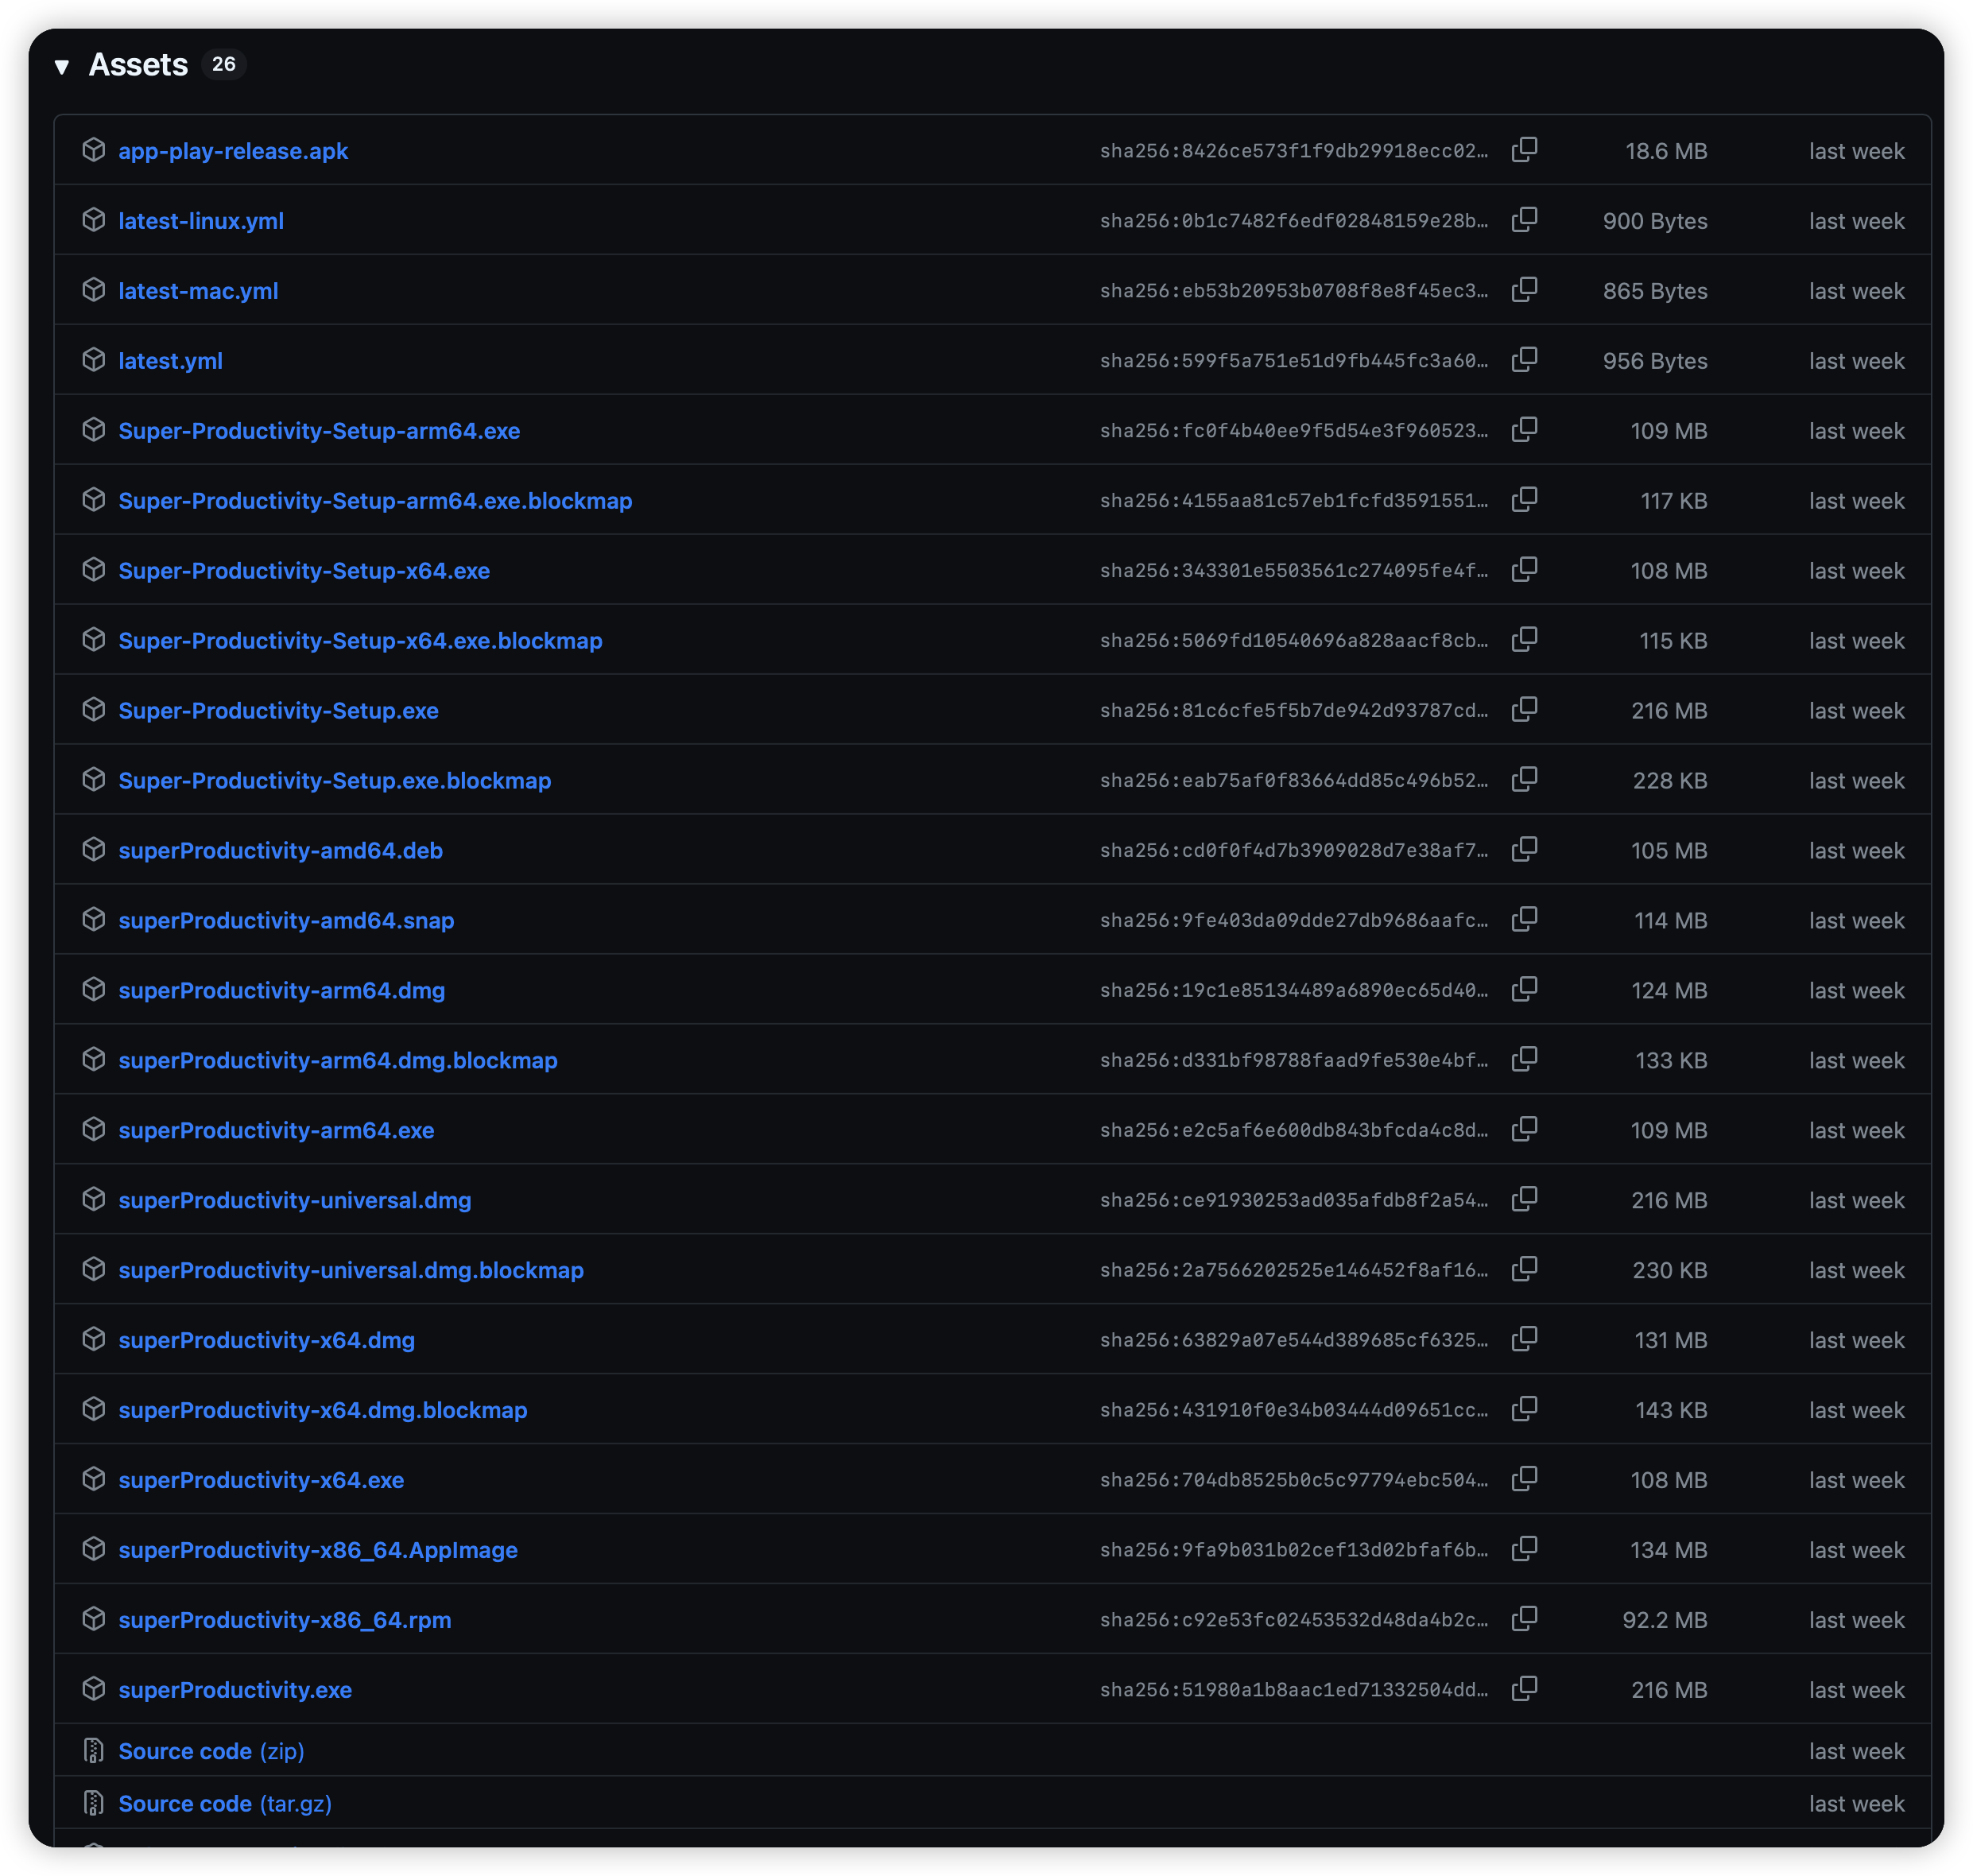Download Source code (zip)

click(211, 1752)
